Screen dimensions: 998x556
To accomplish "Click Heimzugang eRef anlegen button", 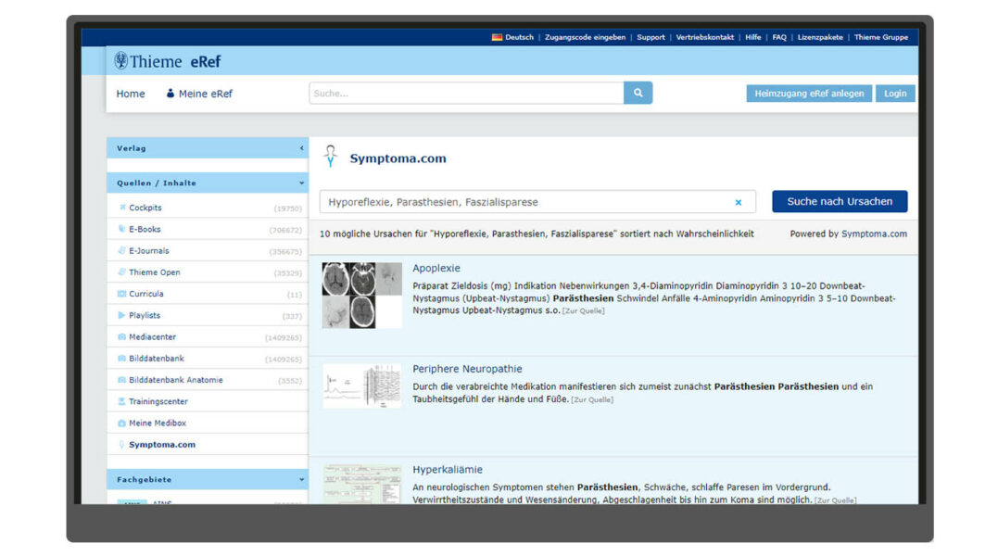I will pos(809,94).
